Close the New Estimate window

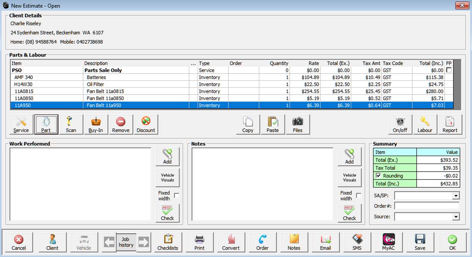point(462,5)
